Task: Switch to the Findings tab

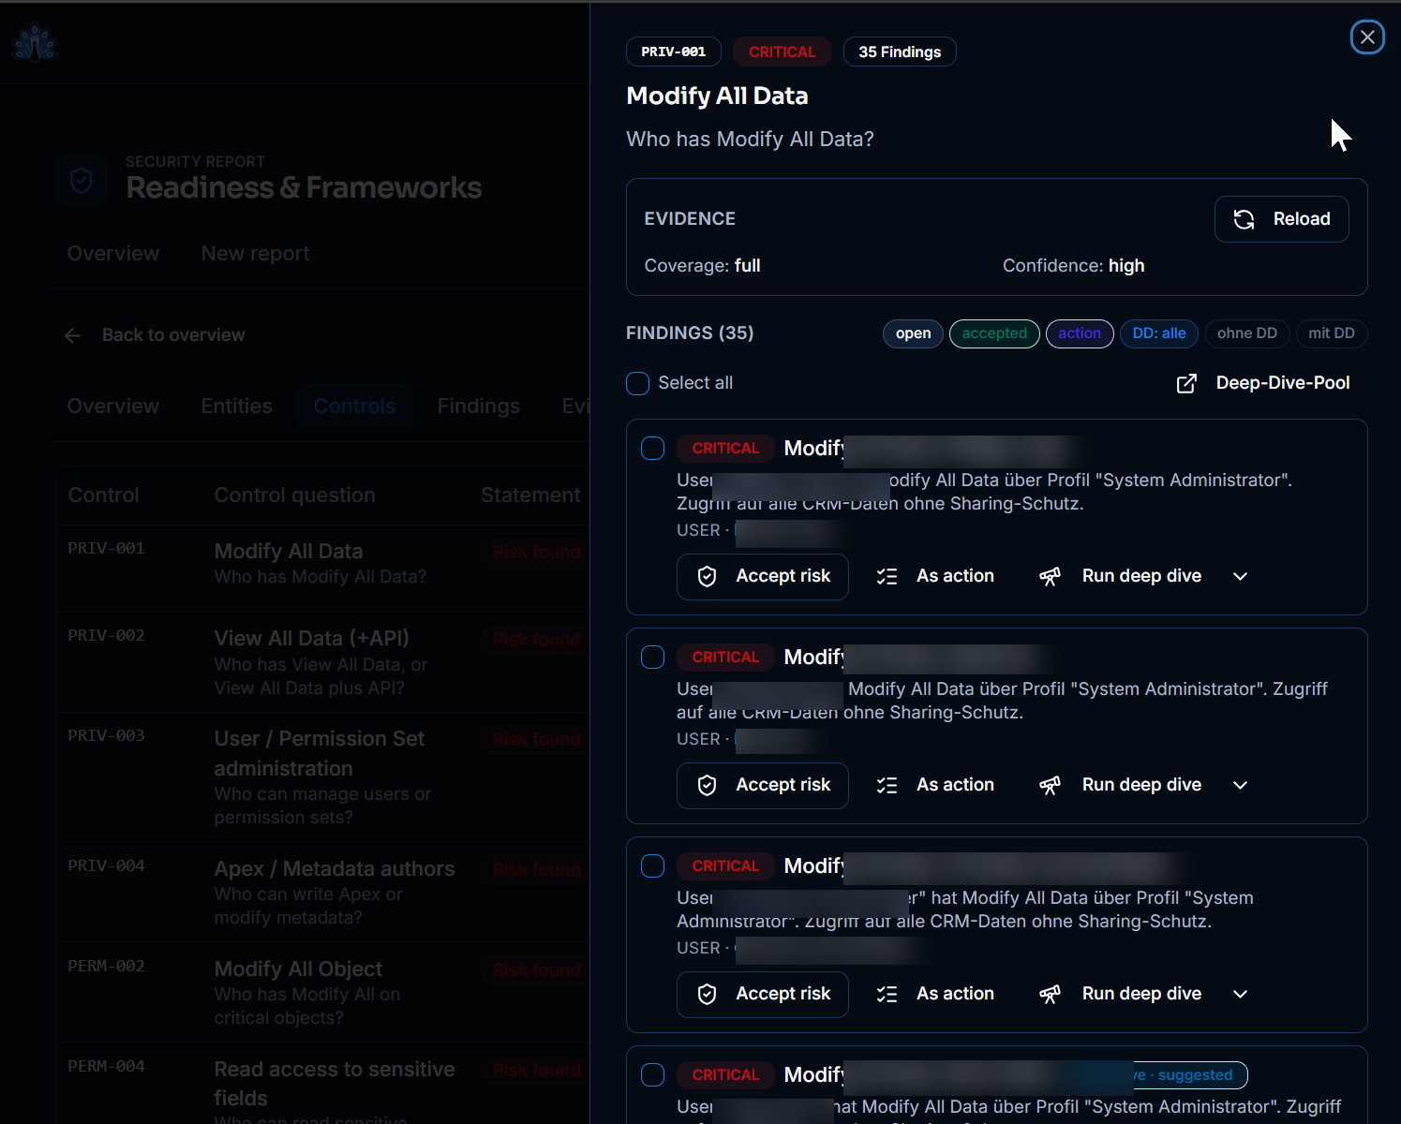Action: [x=478, y=407]
